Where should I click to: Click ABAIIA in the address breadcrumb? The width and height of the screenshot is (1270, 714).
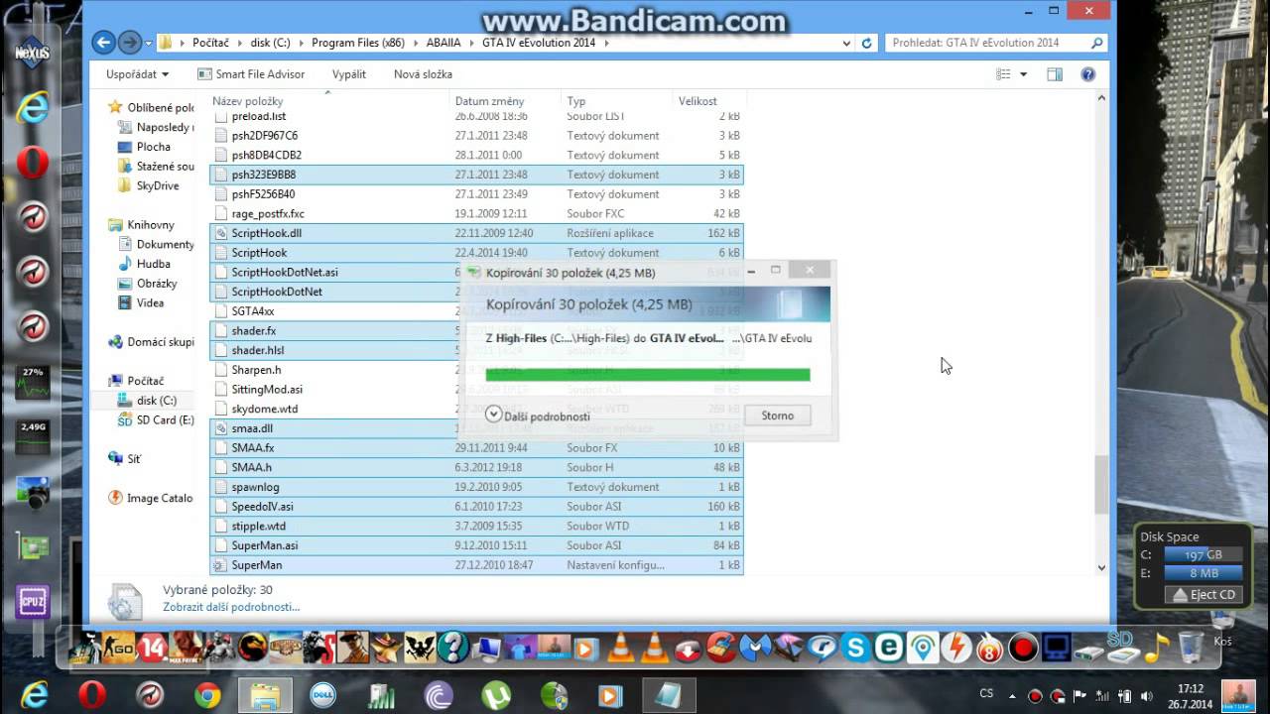tap(444, 43)
